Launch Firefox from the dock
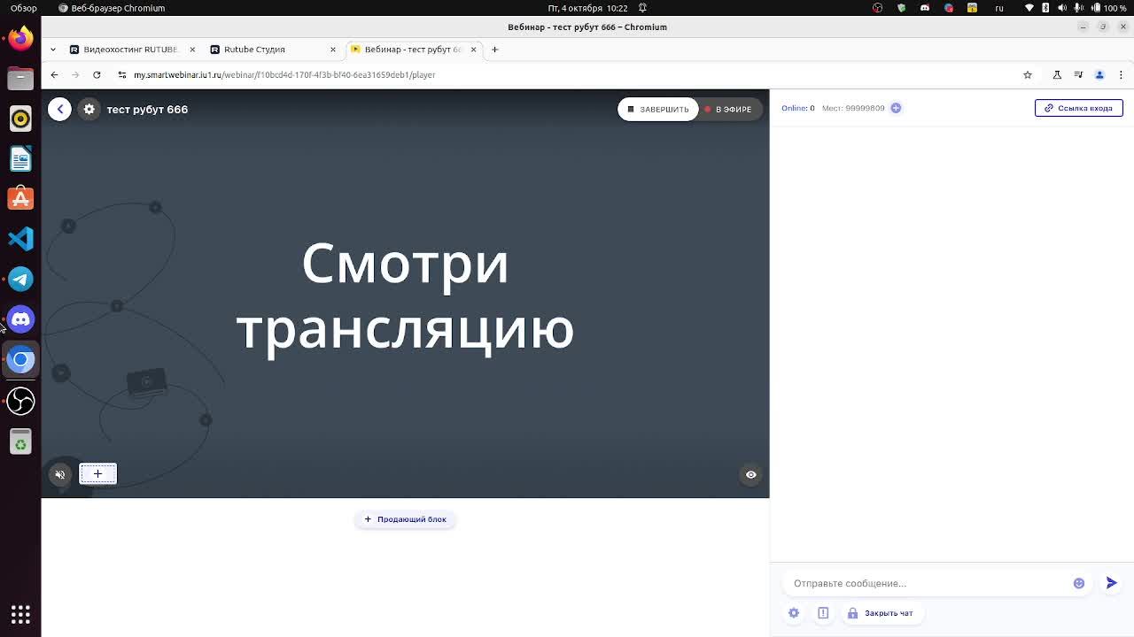Screen dimensions: 1134x637 (20, 38)
